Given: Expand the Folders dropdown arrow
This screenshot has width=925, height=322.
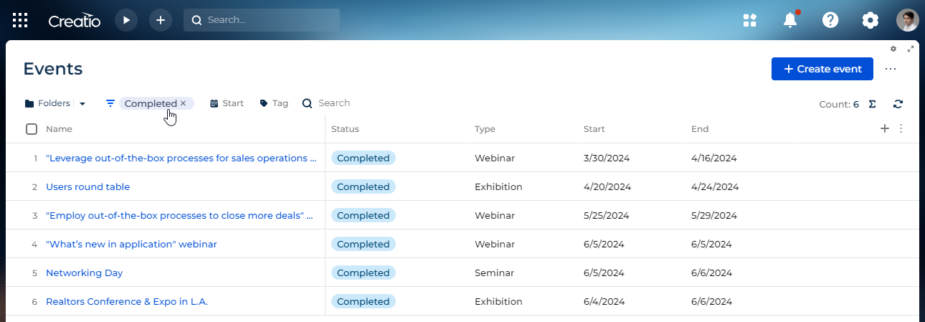Looking at the screenshot, I should coord(82,104).
